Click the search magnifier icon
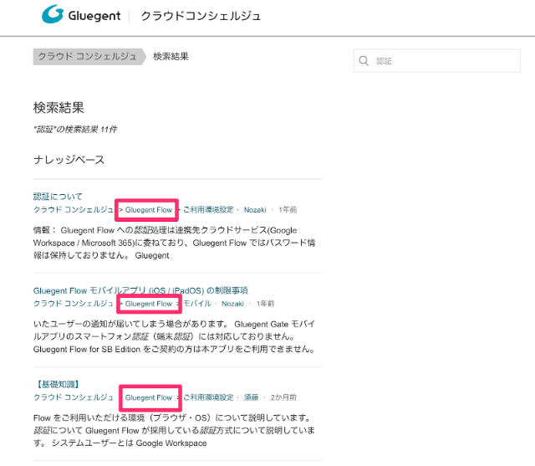Viewport: 535px width, 466px height. [364, 61]
